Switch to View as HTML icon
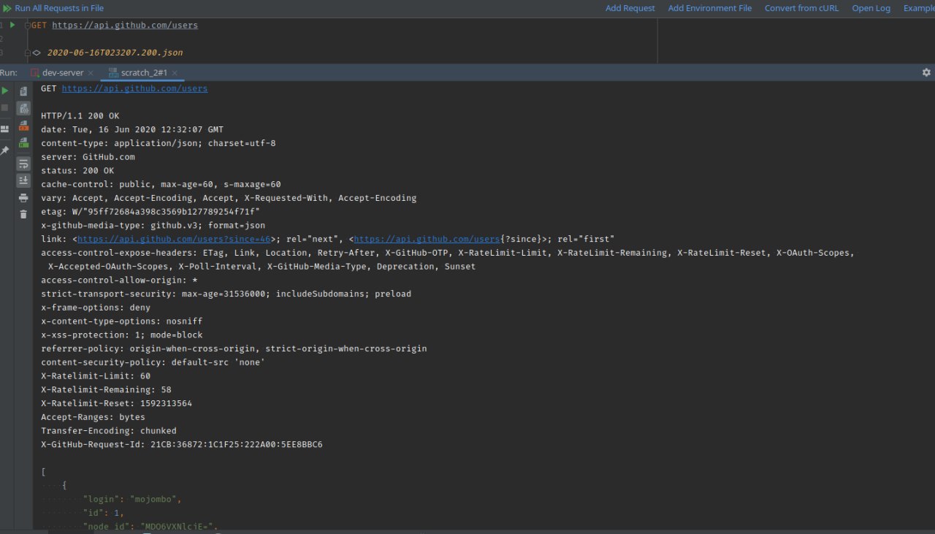The image size is (935, 534). (x=23, y=142)
